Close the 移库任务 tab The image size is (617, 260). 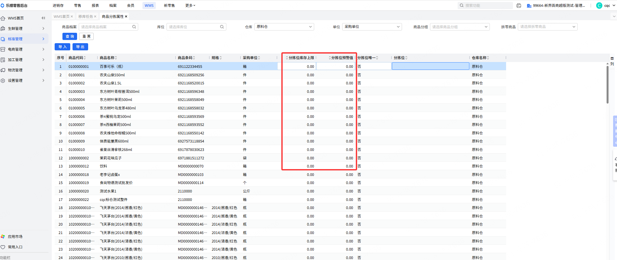point(95,17)
